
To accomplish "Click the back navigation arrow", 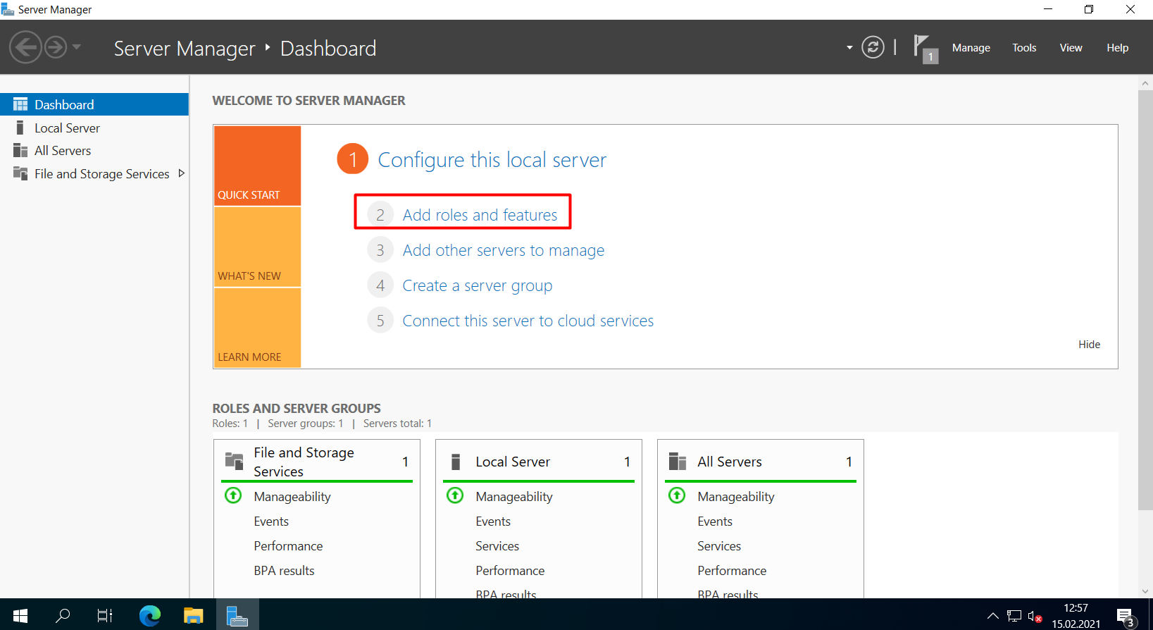I will pyautogui.click(x=25, y=48).
